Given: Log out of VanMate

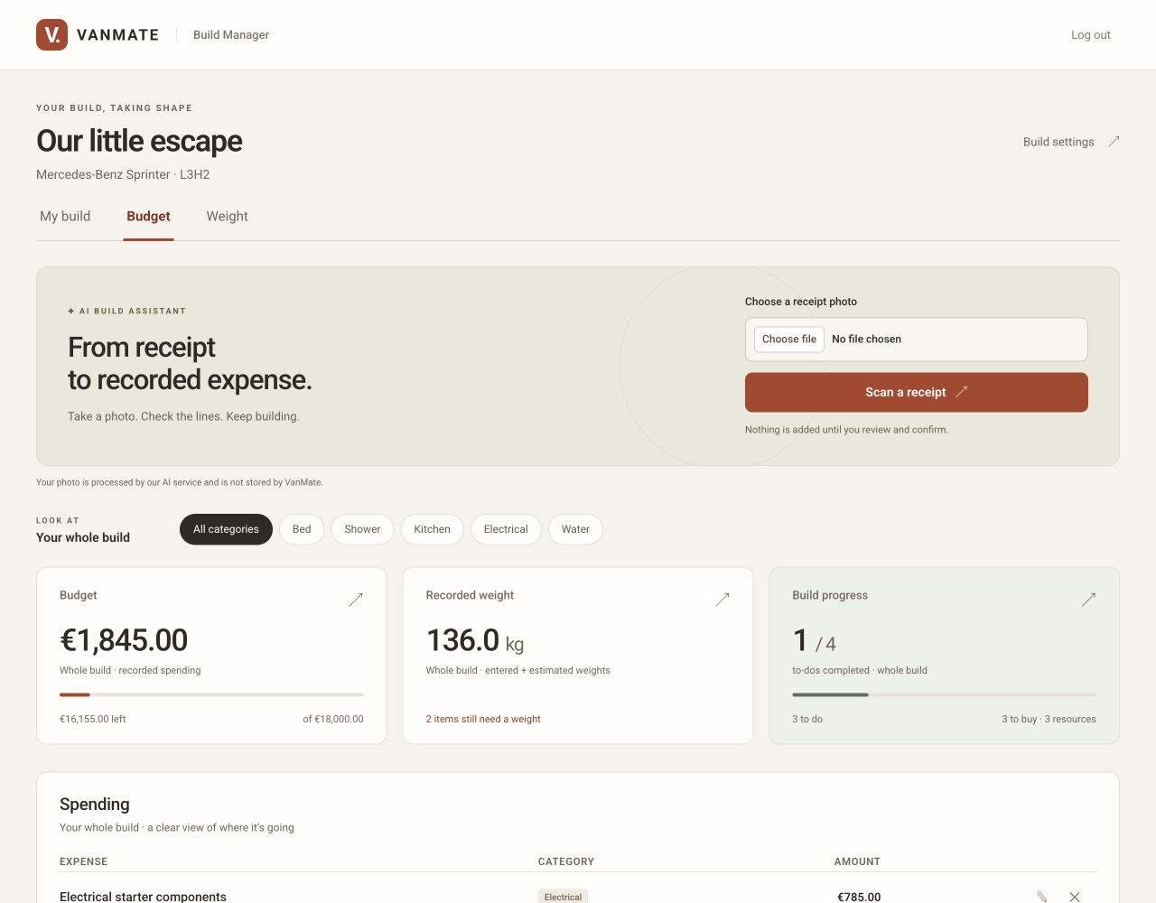Looking at the screenshot, I should 1091,35.
